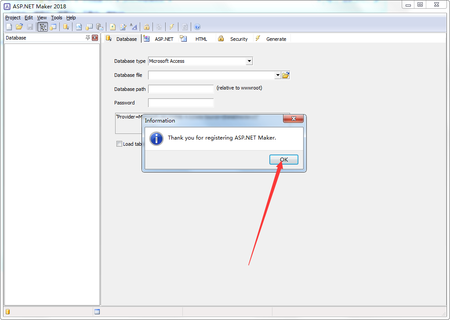Click the Database file text field
Screen dimensions: 450x320
click(x=211, y=75)
